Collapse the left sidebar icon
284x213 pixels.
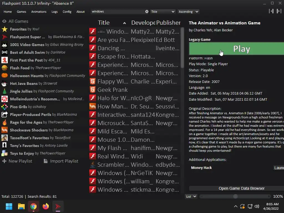(271, 11)
